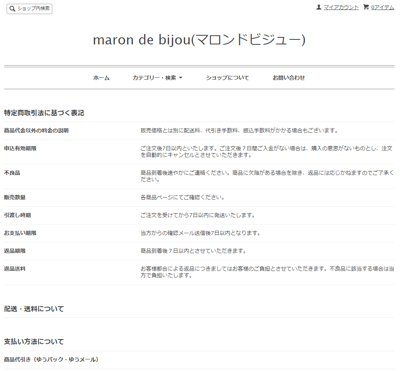This screenshot has height=371, width=404.
Task: Select the 引渡し時期 row label
Action: (x=17, y=215)
